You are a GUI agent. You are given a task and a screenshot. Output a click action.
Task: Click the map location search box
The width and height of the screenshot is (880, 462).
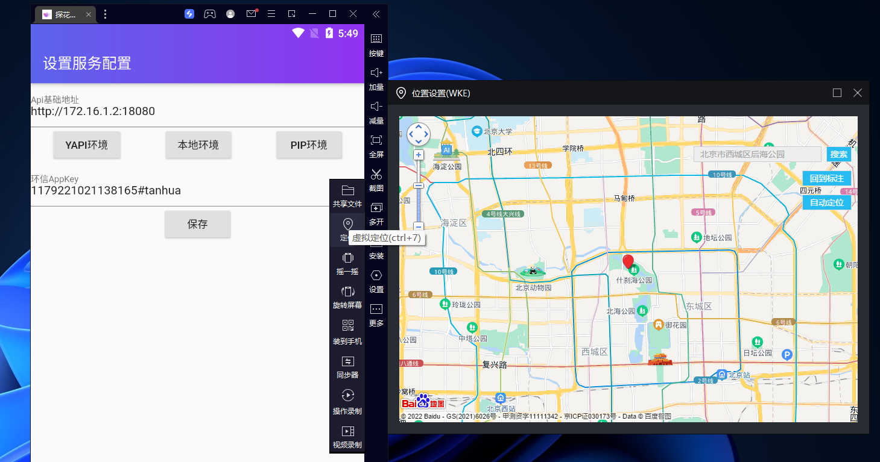tap(758, 154)
